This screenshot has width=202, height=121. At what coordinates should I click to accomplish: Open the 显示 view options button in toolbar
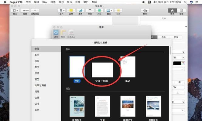(15, 11)
